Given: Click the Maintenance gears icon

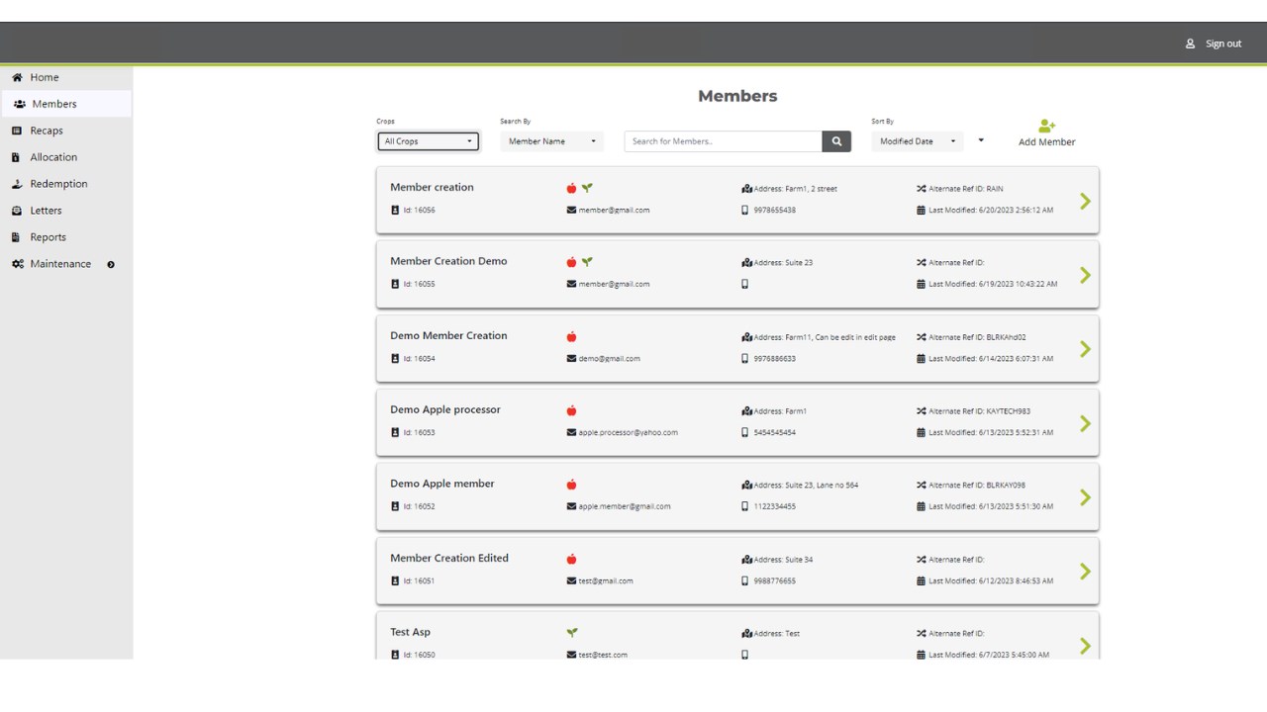Looking at the screenshot, I should (x=18, y=264).
